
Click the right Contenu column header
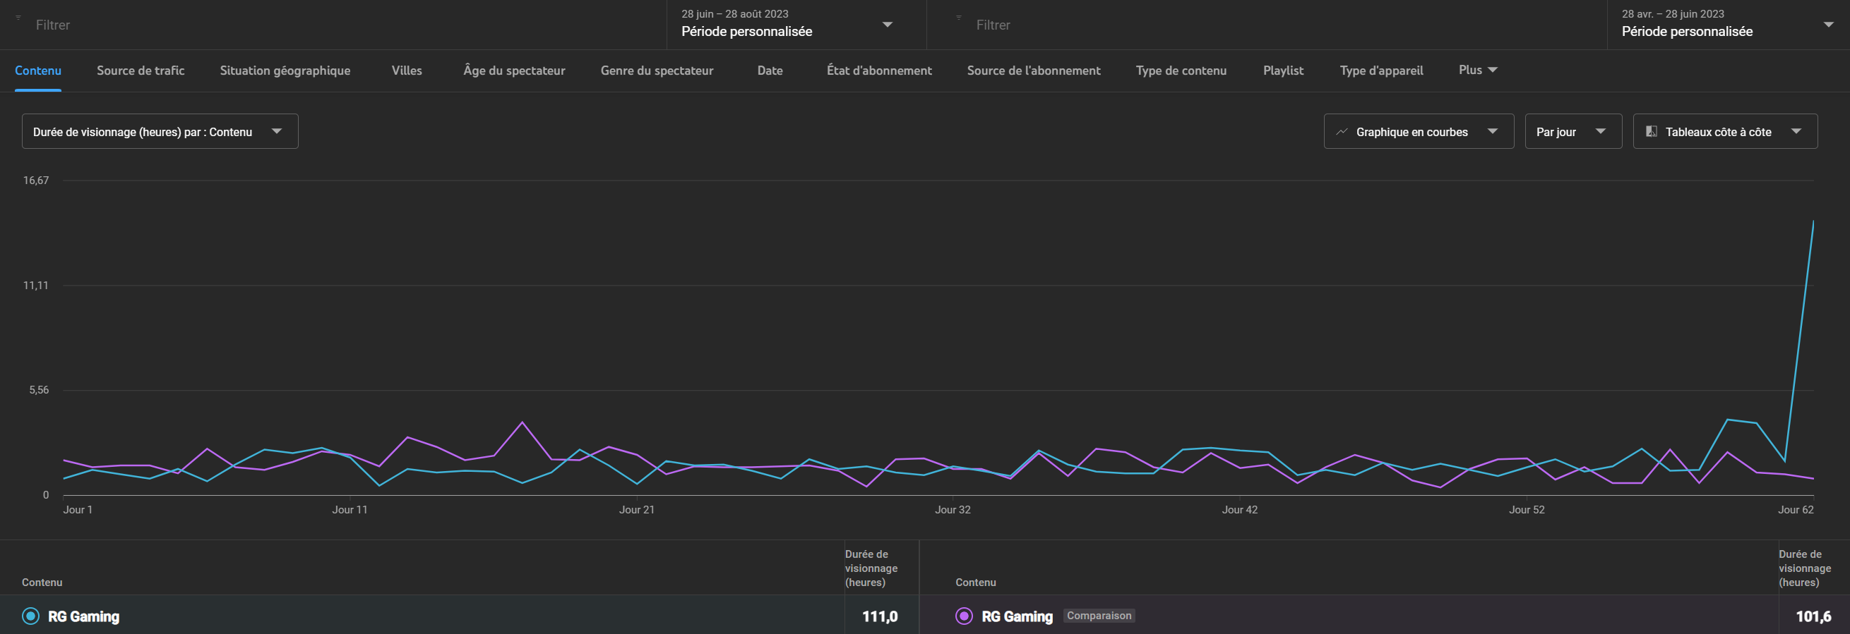[x=975, y=583]
